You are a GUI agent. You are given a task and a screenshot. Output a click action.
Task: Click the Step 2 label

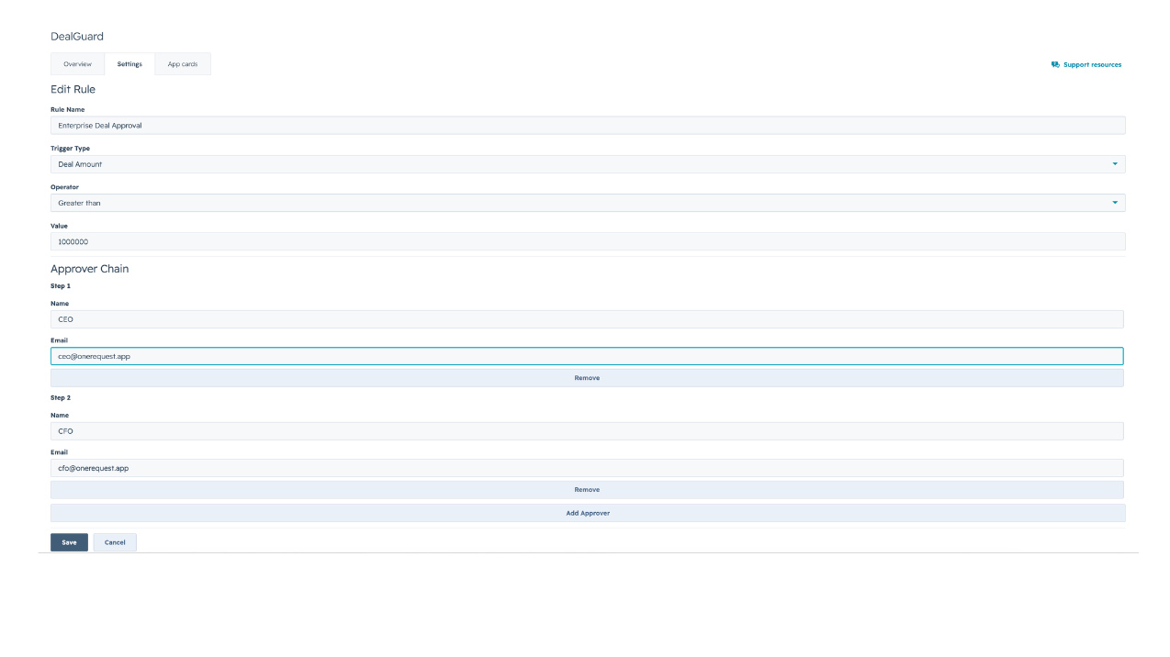coord(61,398)
